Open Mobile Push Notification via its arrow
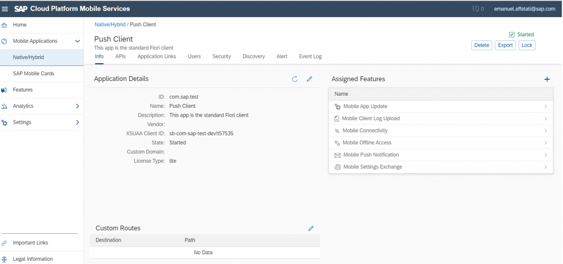 (x=545, y=155)
